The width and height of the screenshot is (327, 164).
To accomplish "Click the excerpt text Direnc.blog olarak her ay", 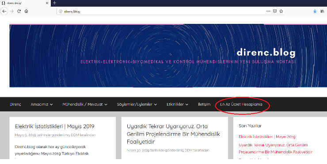I will point(50,147).
